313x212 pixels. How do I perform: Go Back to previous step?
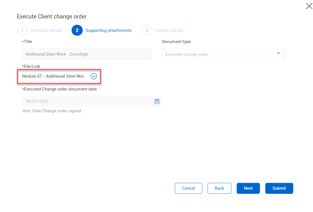click(219, 188)
